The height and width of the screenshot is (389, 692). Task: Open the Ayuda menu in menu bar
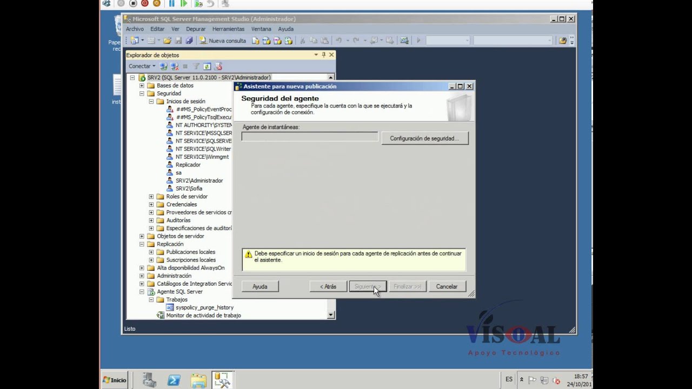(x=285, y=29)
